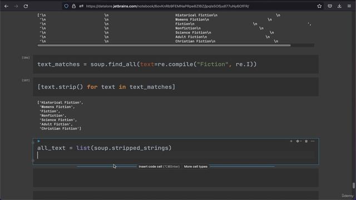Open the browser downloads panel

pos(339,6)
